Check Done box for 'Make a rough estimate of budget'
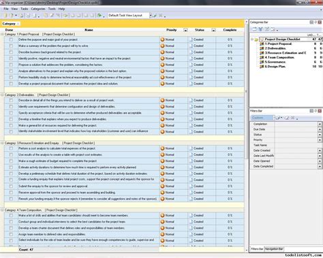Image resolution: width=323 pixels, height=258 pixels. click(x=11, y=161)
